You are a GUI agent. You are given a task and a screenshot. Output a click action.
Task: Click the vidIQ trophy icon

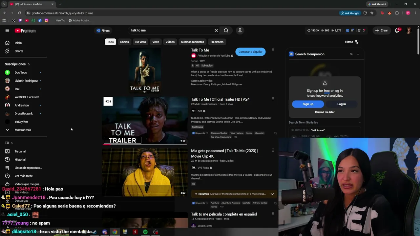(359, 30)
